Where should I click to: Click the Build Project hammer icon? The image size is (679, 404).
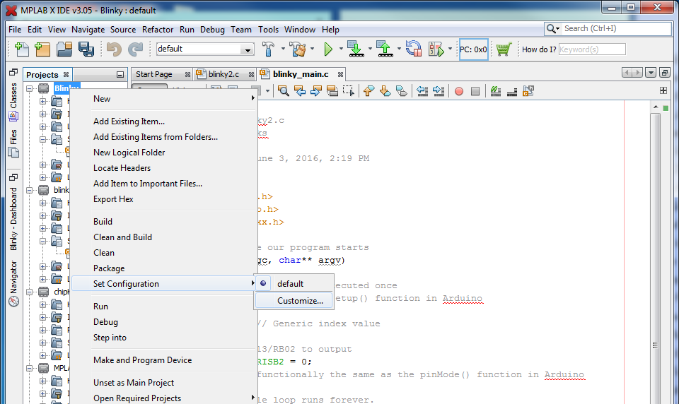pos(269,49)
